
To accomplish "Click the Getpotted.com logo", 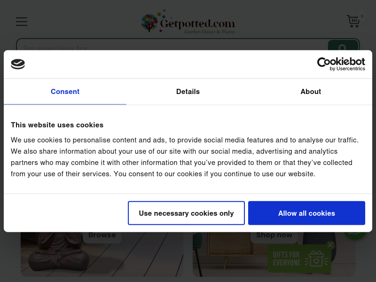I will [188, 22].
